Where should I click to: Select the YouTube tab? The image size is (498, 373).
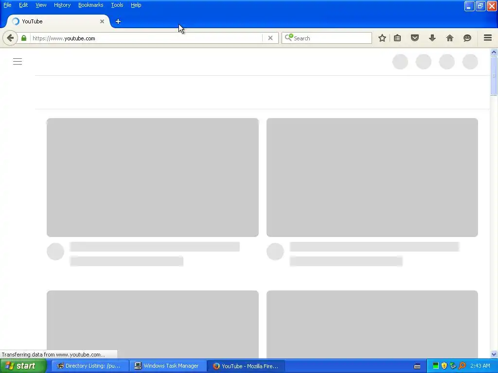click(58, 21)
